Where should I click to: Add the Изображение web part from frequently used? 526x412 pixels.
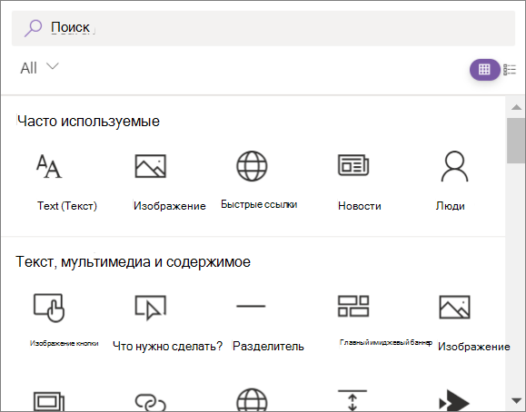click(x=150, y=166)
